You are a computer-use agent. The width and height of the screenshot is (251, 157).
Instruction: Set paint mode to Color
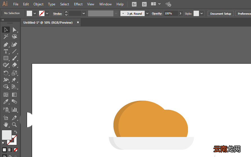click(x=4, y=150)
